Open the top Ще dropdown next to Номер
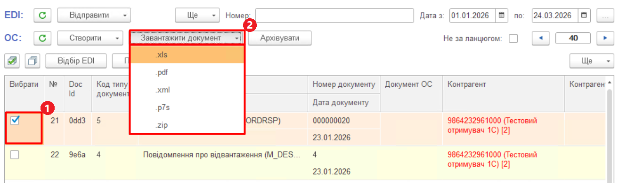Screen dimensions: 619x183 [197, 15]
